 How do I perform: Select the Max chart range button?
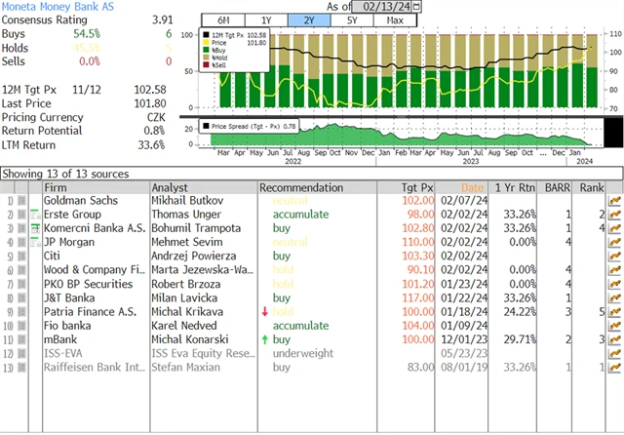(x=394, y=20)
